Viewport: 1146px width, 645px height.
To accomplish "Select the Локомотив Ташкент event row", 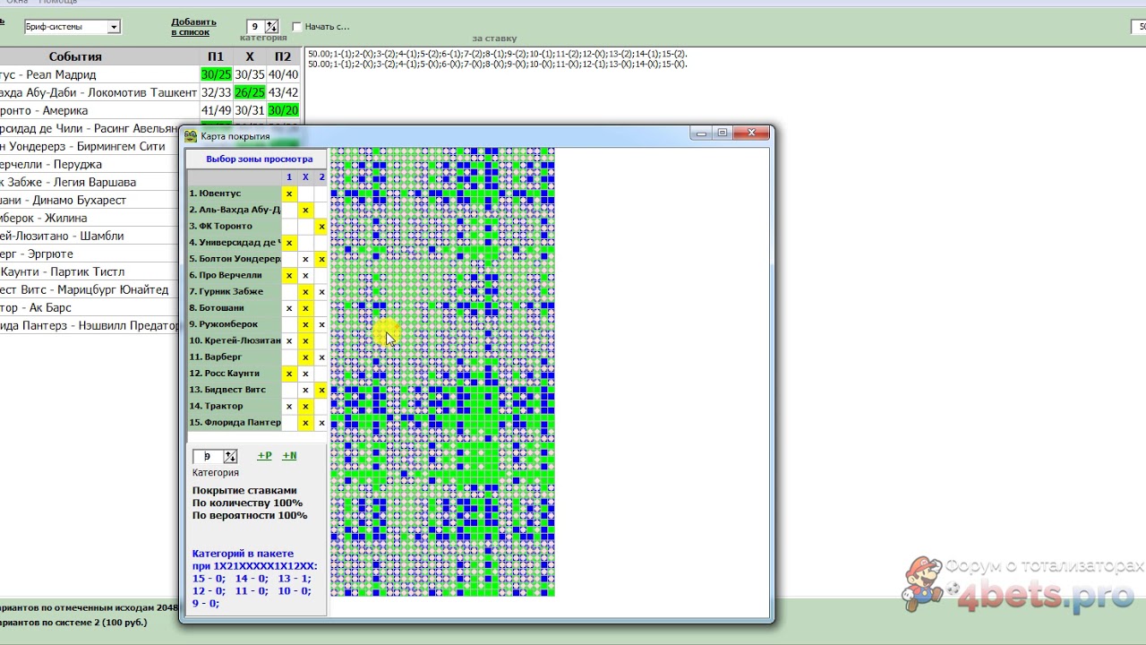I will coord(98,92).
